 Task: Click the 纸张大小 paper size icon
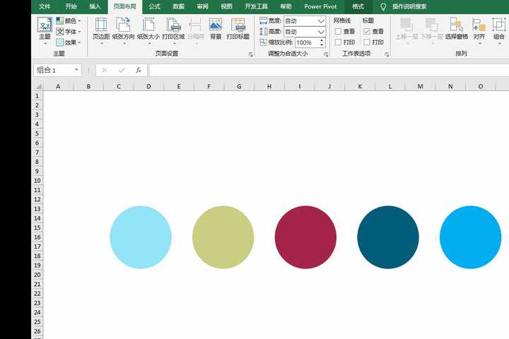click(x=148, y=25)
